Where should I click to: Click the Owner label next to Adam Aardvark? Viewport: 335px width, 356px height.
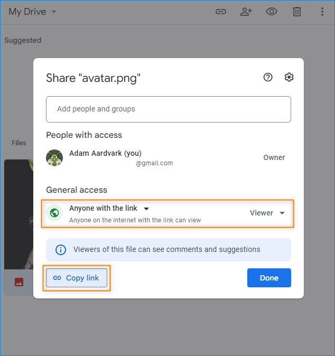point(274,158)
